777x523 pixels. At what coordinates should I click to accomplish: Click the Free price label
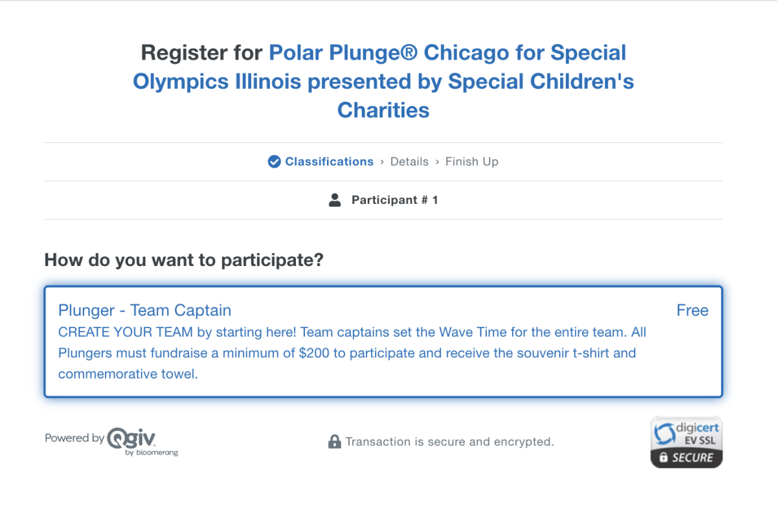click(692, 311)
